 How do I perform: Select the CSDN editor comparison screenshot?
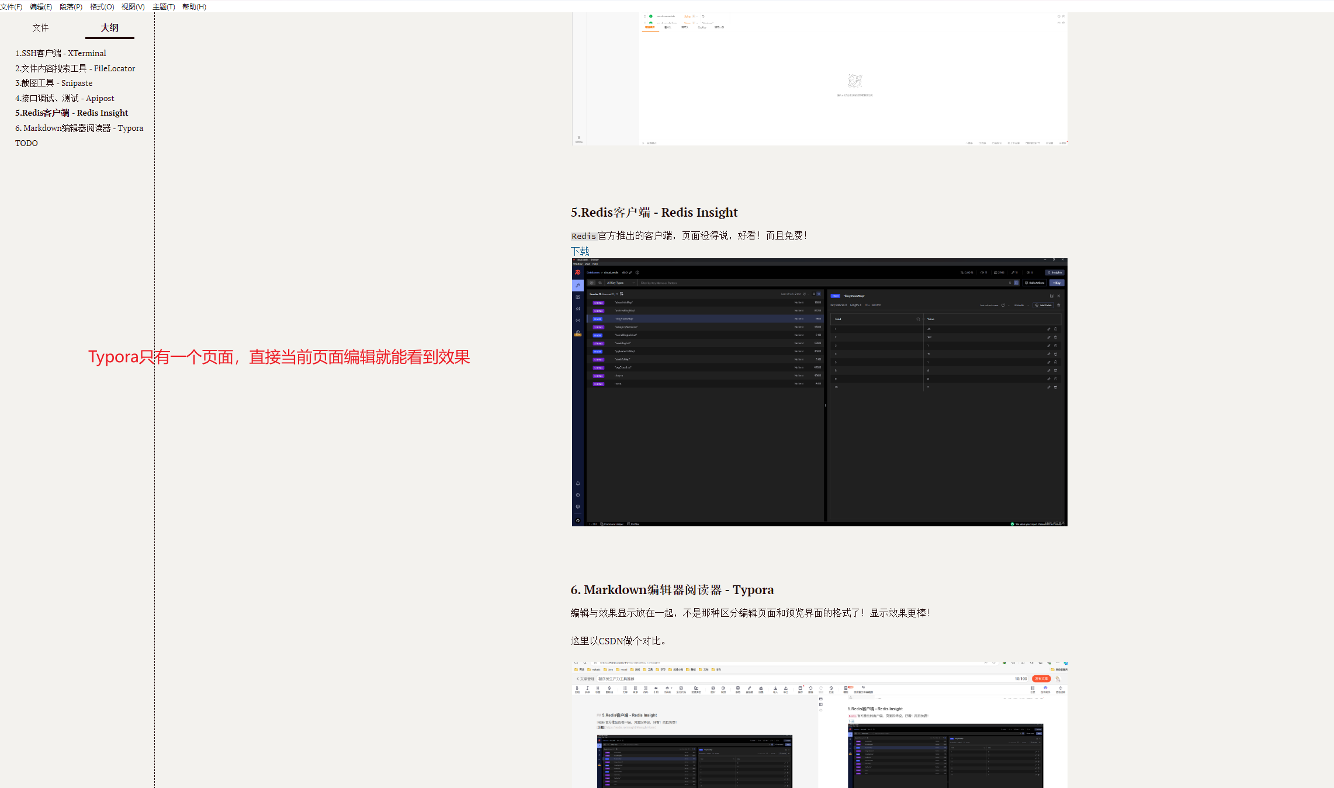coord(820,724)
